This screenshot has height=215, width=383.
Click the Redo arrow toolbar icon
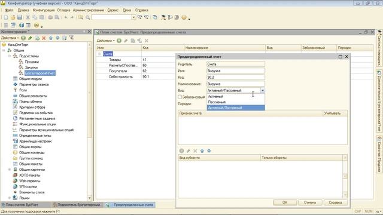pos(72,17)
